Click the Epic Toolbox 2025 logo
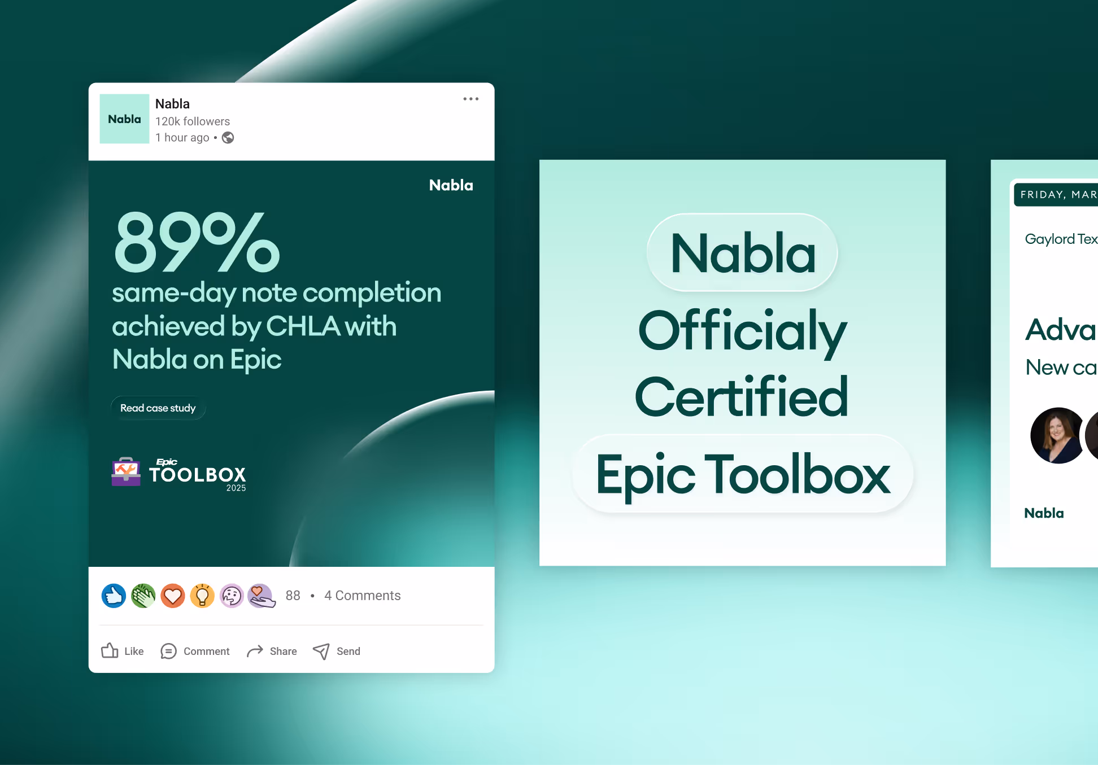1098x765 pixels. tap(179, 473)
